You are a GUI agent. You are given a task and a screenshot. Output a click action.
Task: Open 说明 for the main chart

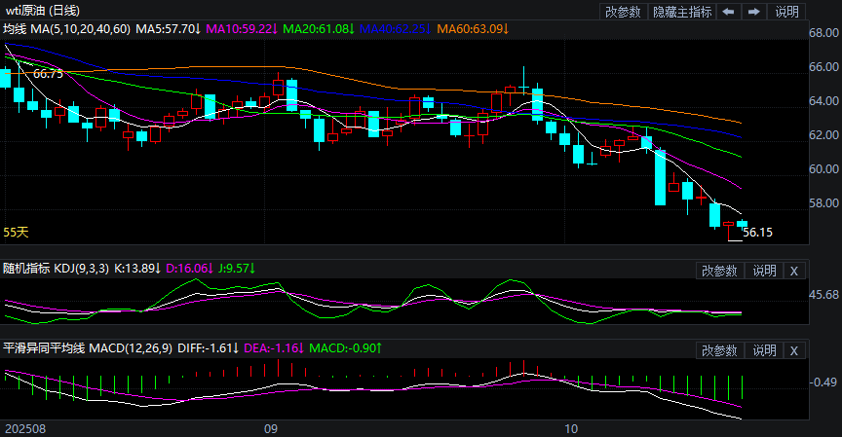coord(786,12)
